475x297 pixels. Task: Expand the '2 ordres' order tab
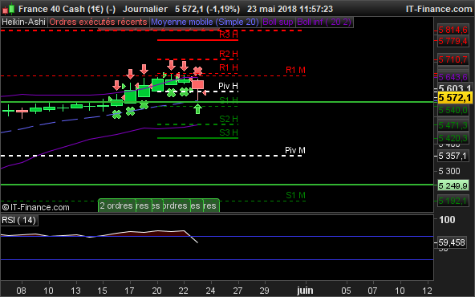116,205
